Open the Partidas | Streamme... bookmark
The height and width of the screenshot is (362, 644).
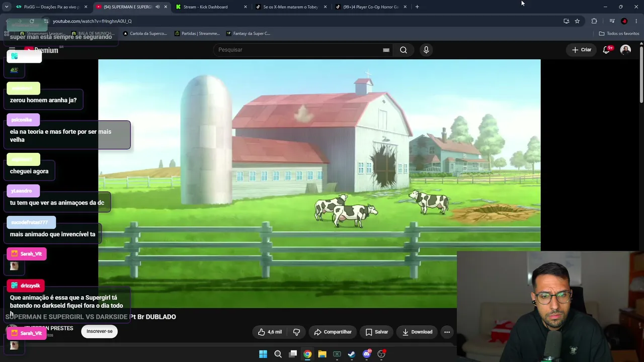[x=197, y=34]
